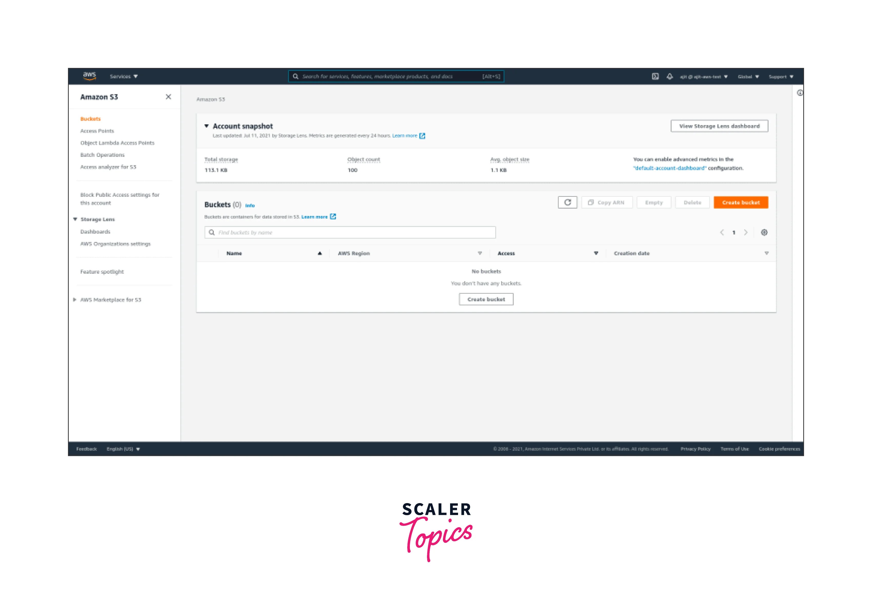Refresh the buckets list

click(x=567, y=202)
